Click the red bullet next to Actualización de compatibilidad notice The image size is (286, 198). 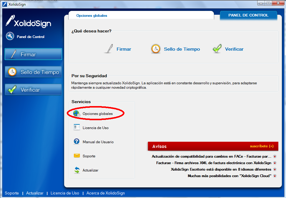coord(275,156)
